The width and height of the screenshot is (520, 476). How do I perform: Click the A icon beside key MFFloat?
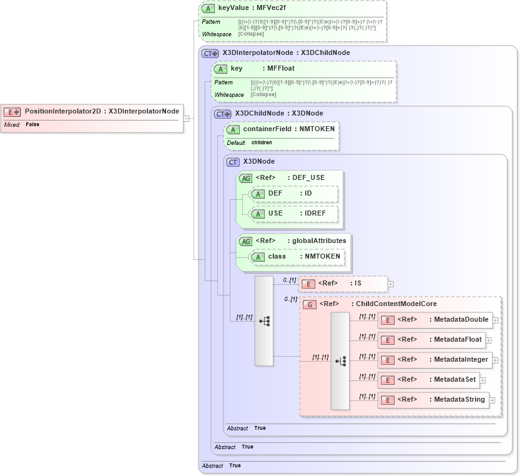[x=220, y=69]
